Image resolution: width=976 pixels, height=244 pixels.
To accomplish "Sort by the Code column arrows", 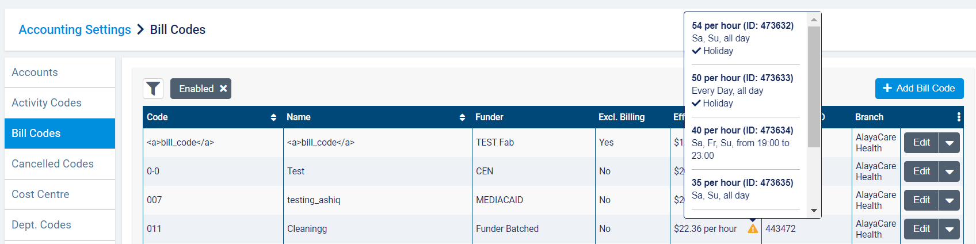I will 273,117.
